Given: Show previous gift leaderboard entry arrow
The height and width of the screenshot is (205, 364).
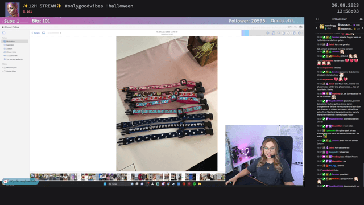Looking at the screenshot, I should [x=316, y=28].
